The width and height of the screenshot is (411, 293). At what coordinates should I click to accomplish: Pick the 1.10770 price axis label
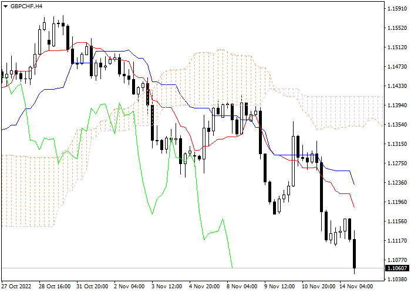[x=397, y=260]
